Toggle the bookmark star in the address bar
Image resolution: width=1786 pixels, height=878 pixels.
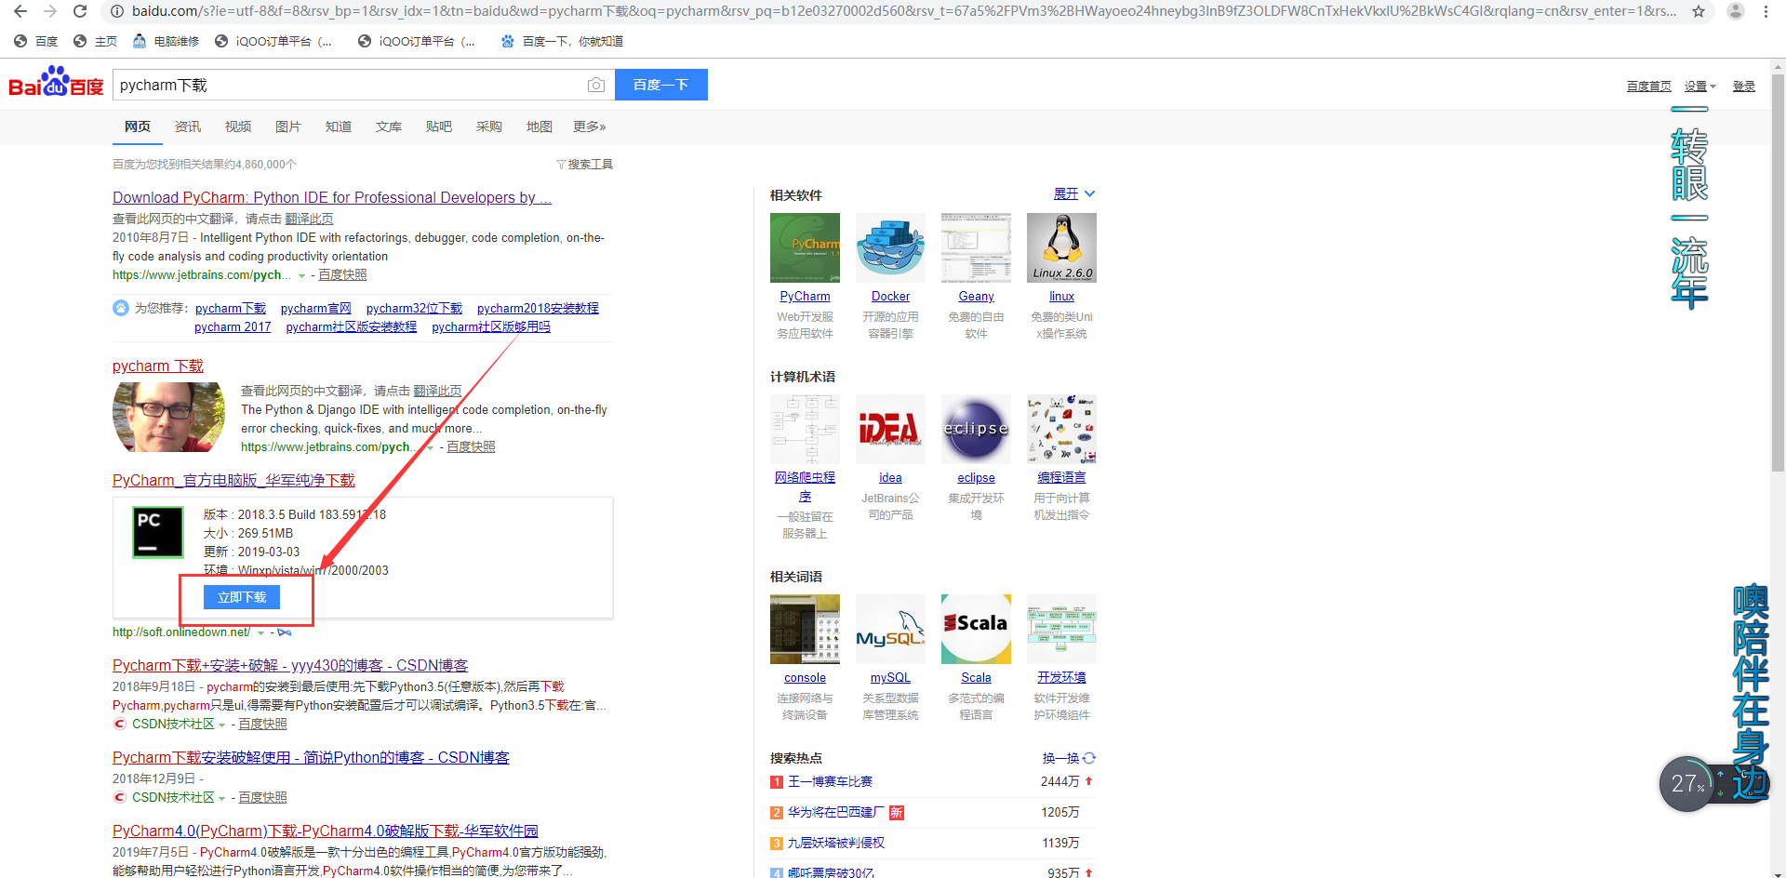click(x=1700, y=13)
